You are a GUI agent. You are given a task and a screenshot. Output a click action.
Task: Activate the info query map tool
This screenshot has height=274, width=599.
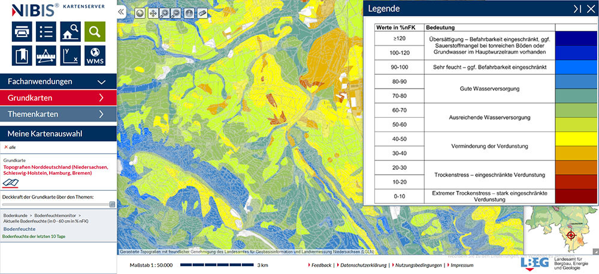coord(189,13)
